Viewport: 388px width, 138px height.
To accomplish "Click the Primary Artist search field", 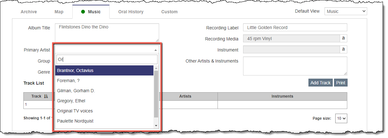I will coord(107,59).
